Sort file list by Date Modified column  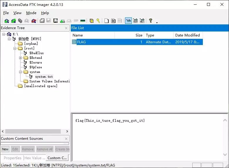pyautogui.click(x=188, y=35)
